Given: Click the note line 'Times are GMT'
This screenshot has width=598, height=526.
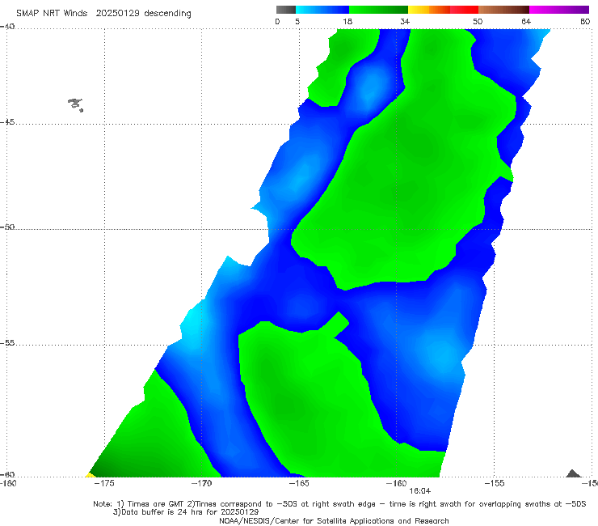Looking at the screenshot, I should (x=157, y=504).
